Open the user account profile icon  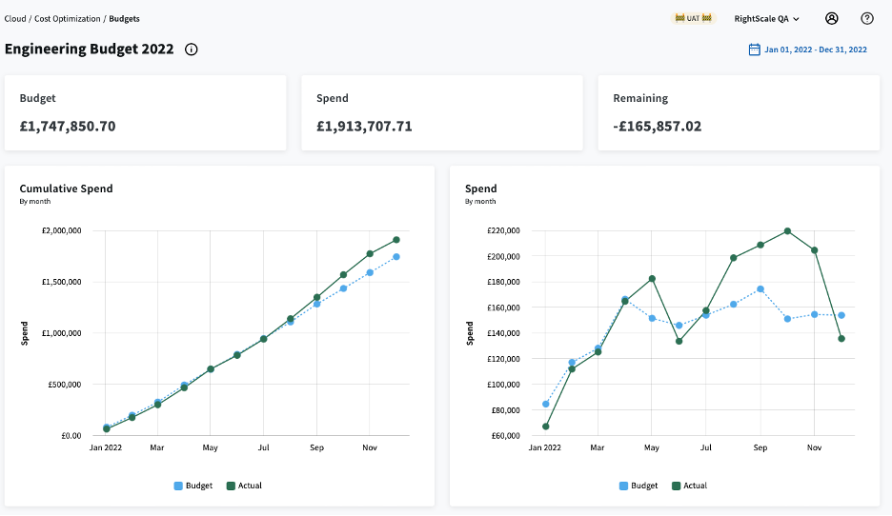[x=832, y=18]
